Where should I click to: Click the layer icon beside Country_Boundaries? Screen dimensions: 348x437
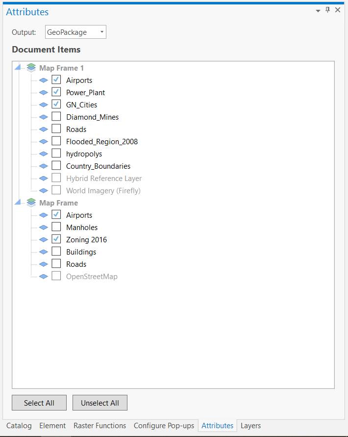point(44,166)
